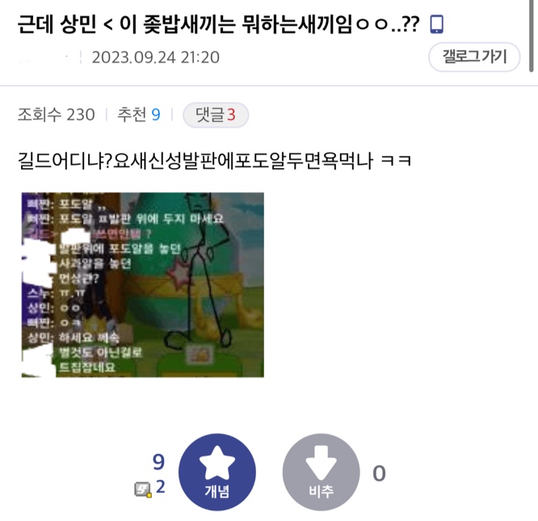The height and width of the screenshot is (521, 538).
Task: Click the small fixed-nick recommend icon
Action: [x=143, y=489]
